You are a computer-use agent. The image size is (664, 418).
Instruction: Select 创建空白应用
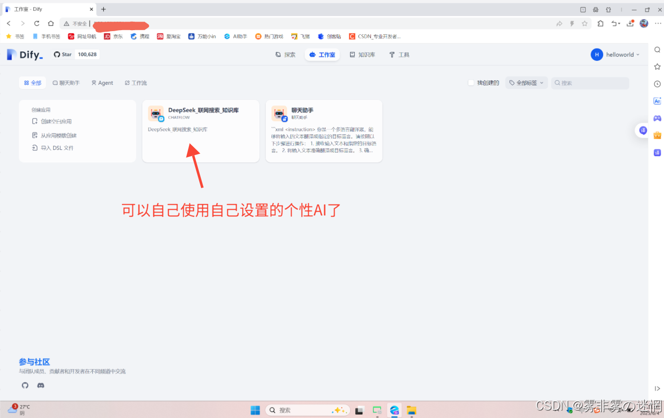coord(52,122)
